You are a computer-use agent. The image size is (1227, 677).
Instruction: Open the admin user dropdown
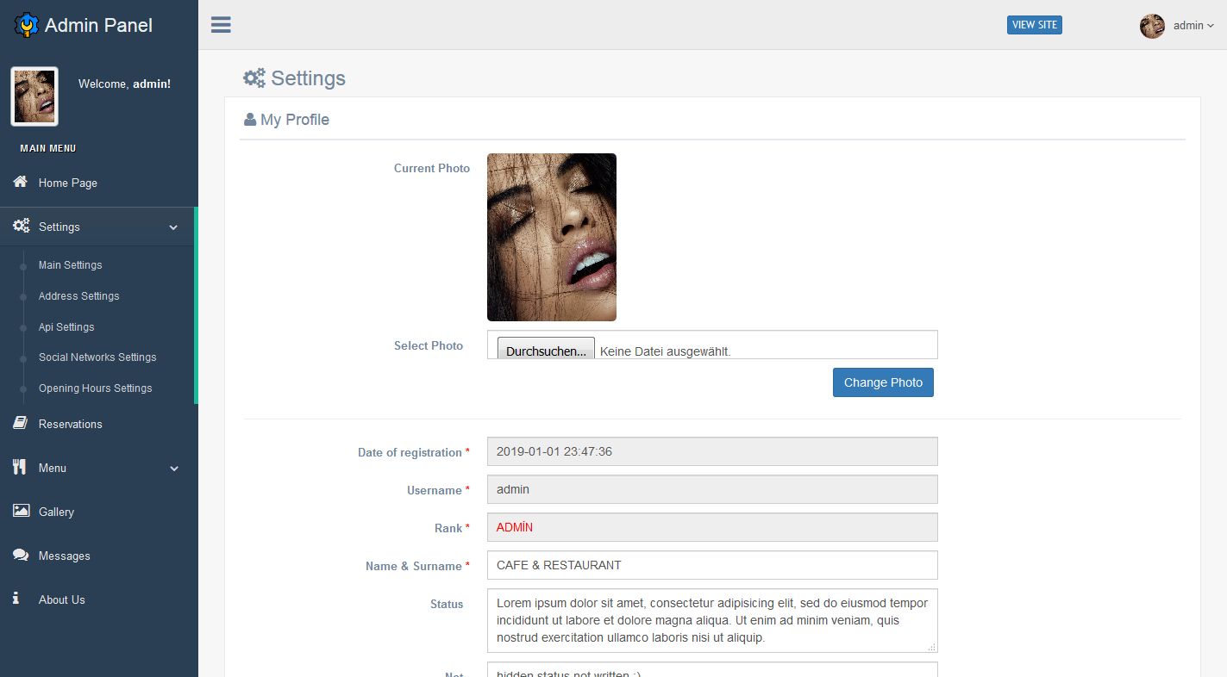click(1193, 26)
